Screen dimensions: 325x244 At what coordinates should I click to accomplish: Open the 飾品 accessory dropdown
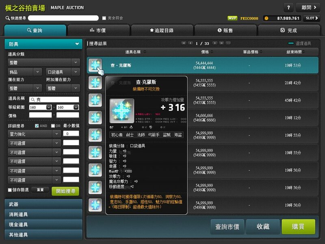(25, 72)
